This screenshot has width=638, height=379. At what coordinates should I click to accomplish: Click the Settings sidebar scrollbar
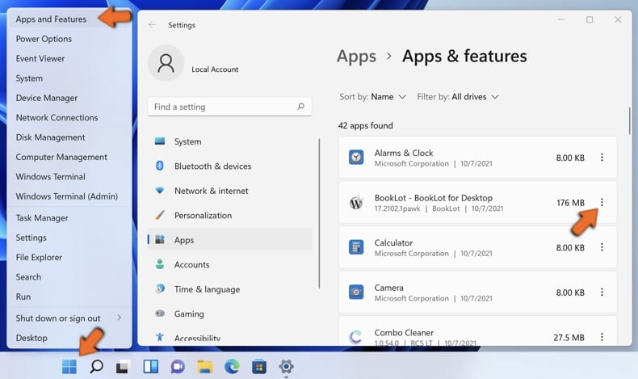320,213
